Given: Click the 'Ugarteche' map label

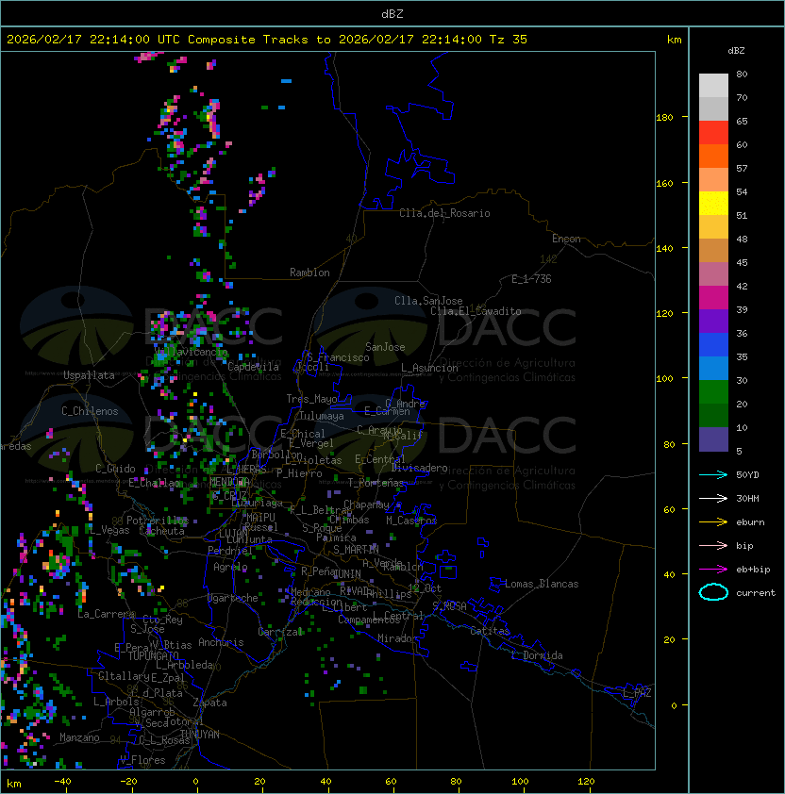Looking at the screenshot, I should [x=233, y=598].
